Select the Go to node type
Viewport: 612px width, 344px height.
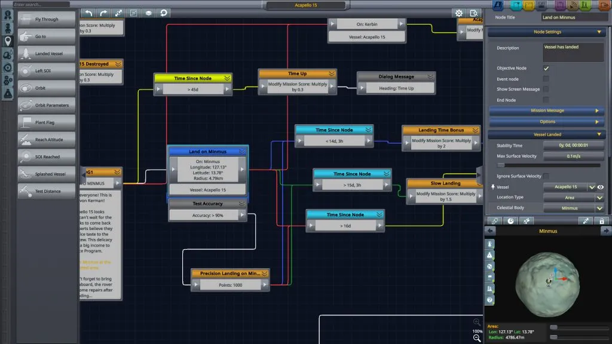click(47, 36)
